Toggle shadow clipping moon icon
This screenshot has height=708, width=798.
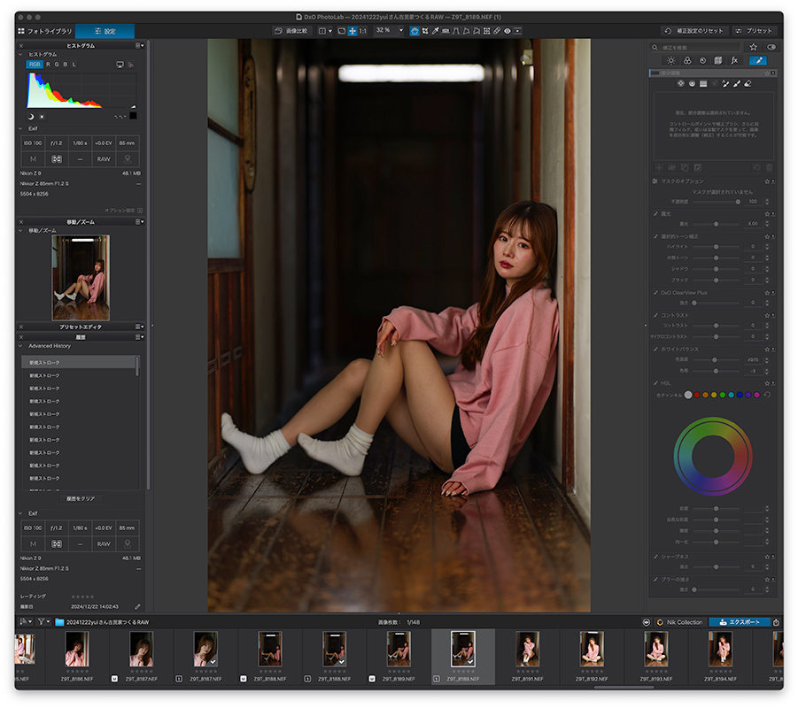pyautogui.click(x=31, y=117)
